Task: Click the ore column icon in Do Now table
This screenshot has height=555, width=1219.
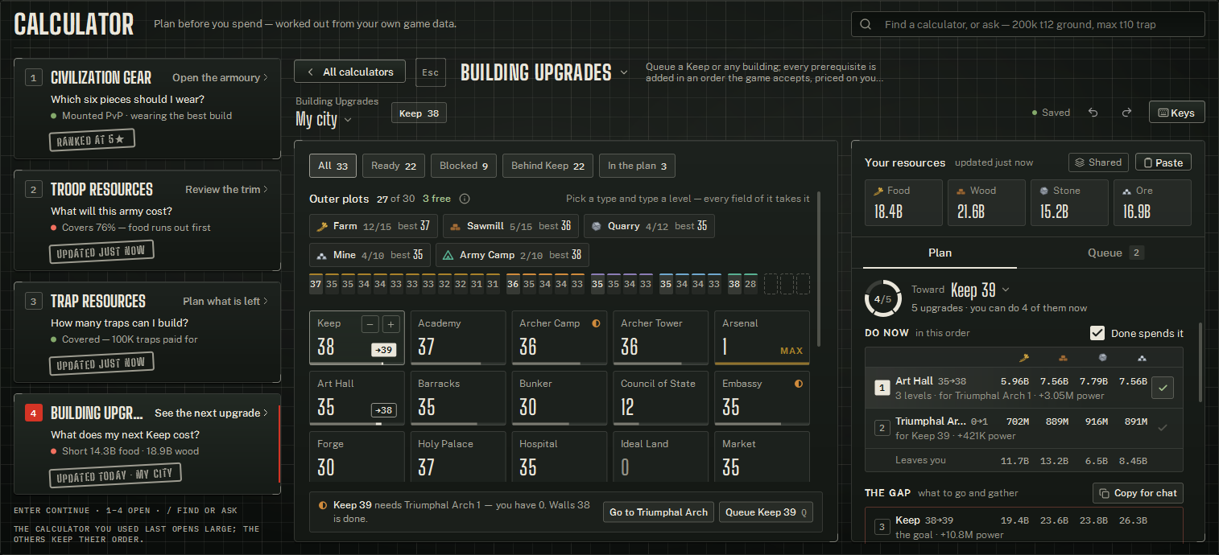Action: click(1142, 358)
